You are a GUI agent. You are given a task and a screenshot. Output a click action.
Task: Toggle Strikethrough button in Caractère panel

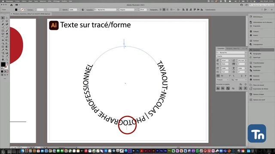[x=245, y=76]
